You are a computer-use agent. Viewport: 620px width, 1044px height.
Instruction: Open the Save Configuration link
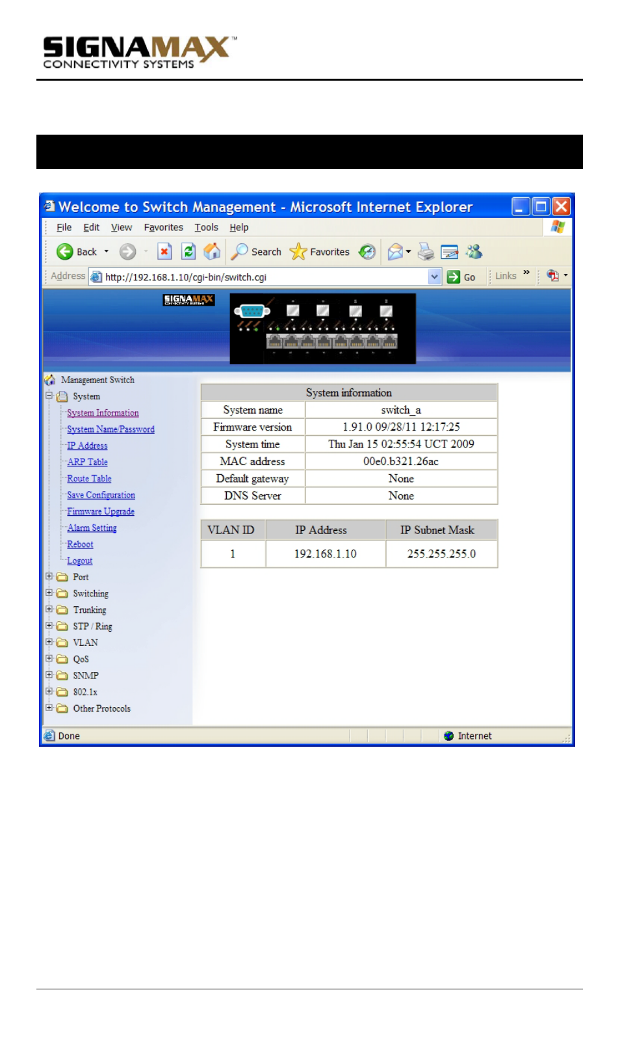101,495
